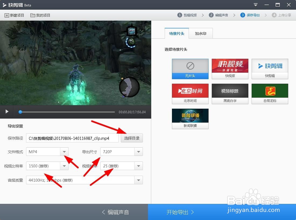Click the playback progress slider handle
Viewport: 296px width, 220px height.
(20, 112)
